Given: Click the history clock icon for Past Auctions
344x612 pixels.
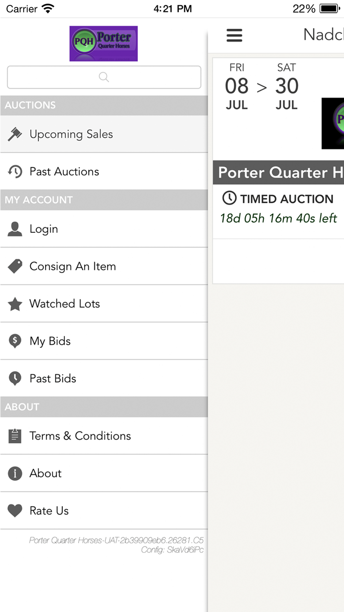Looking at the screenshot, I should click(15, 172).
